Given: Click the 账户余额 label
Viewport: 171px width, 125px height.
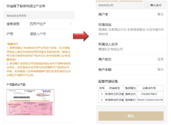Looking at the screenshot, I should point(105,70).
